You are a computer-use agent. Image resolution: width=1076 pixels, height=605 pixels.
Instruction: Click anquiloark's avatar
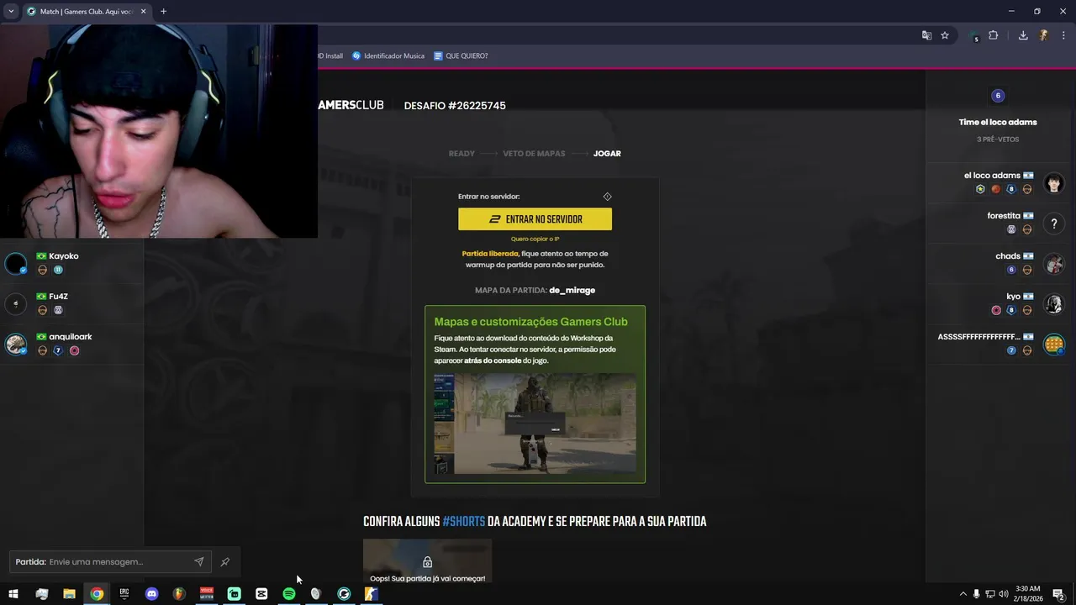pos(16,344)
